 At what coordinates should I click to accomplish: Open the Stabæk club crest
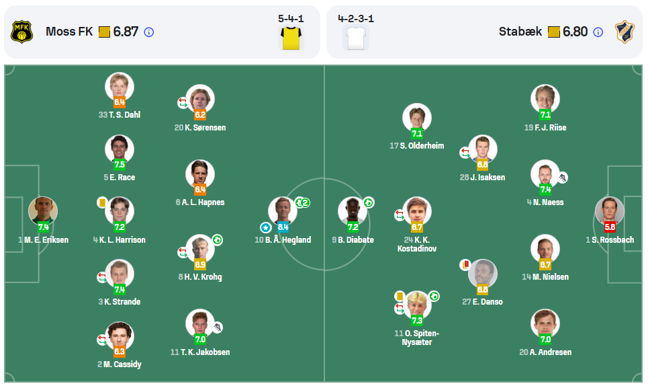(624, 32)
